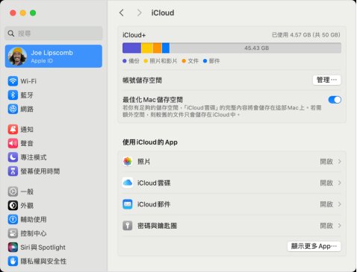
Task: Go back with the left arrow
Action: (122, 13)
